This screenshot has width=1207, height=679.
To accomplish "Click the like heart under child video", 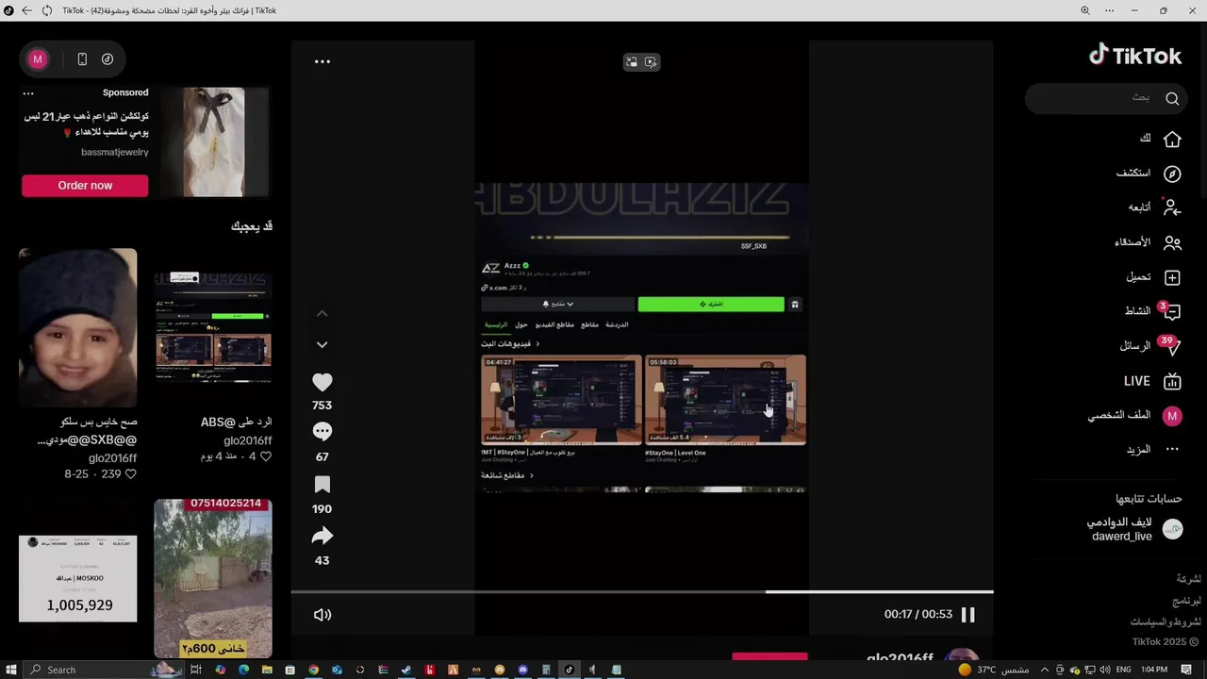I will click(130, 474).
